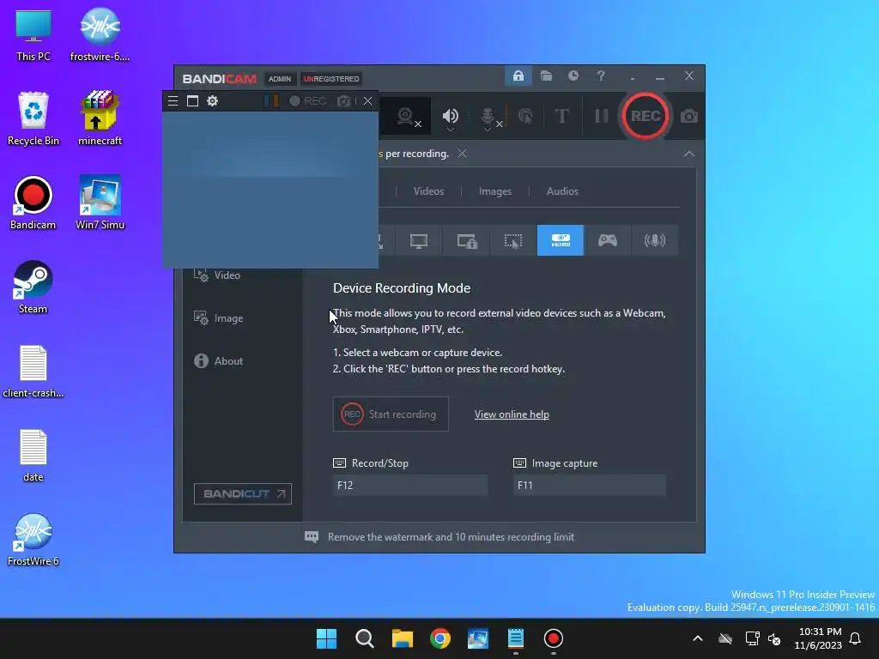Select the around-mouse recording mode icon

[513, 240]
